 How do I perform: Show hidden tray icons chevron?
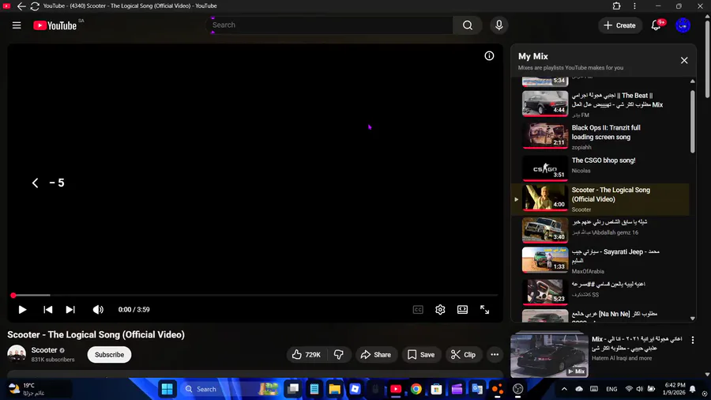coord(564,389)
